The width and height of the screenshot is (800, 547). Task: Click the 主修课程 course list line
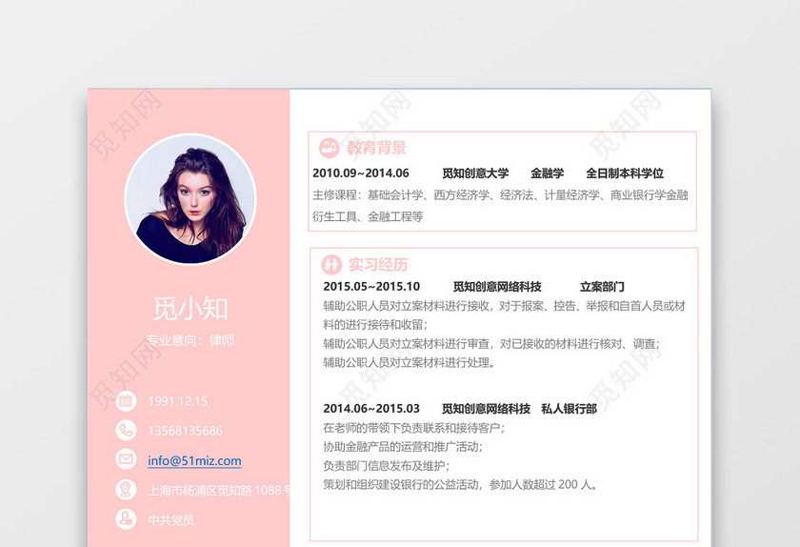[x=501, y=195]
